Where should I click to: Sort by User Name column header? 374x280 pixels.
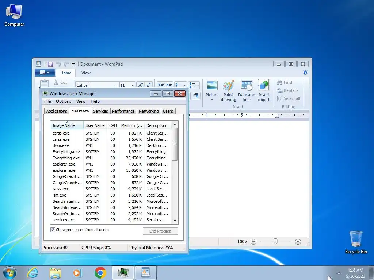pos(95,125)
